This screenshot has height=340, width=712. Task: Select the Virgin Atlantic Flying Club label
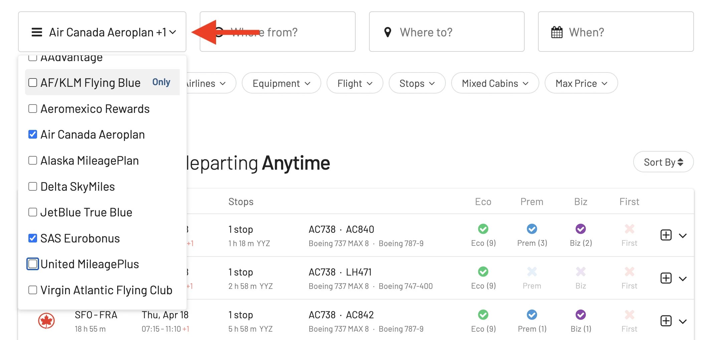(106, 290)
